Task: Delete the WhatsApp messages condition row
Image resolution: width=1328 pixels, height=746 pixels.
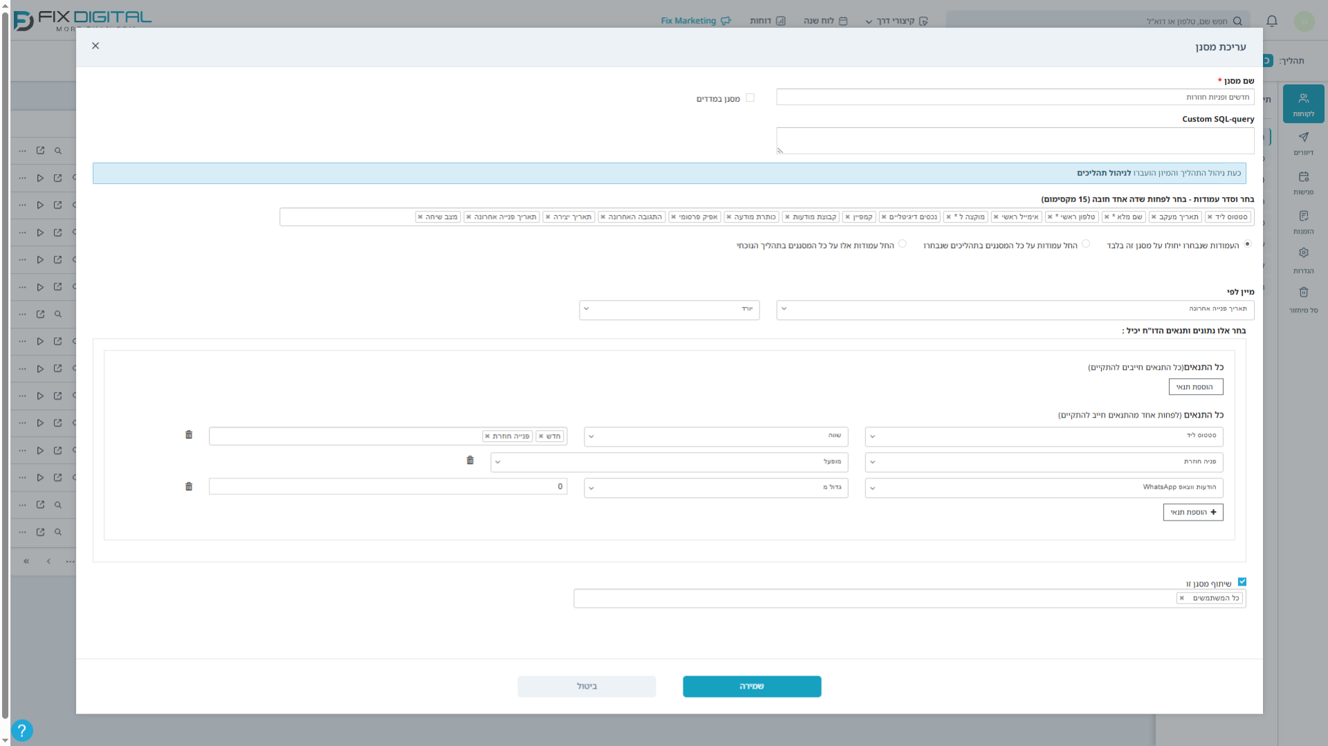Action: coord(189,487)
